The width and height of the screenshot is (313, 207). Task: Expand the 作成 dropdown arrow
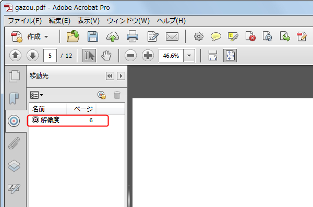(x=46, y=37)
